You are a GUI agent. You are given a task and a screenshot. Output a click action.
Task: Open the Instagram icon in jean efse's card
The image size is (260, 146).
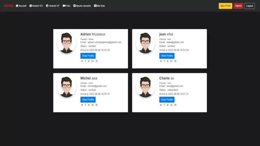(x=175, y=61)
